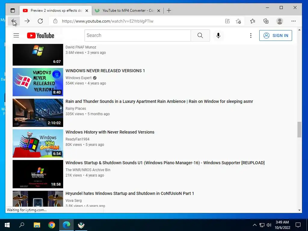Visit the Rainy Places channel
Image resolution: width=308 pixels, height=231 pixels.
(75, 108)
